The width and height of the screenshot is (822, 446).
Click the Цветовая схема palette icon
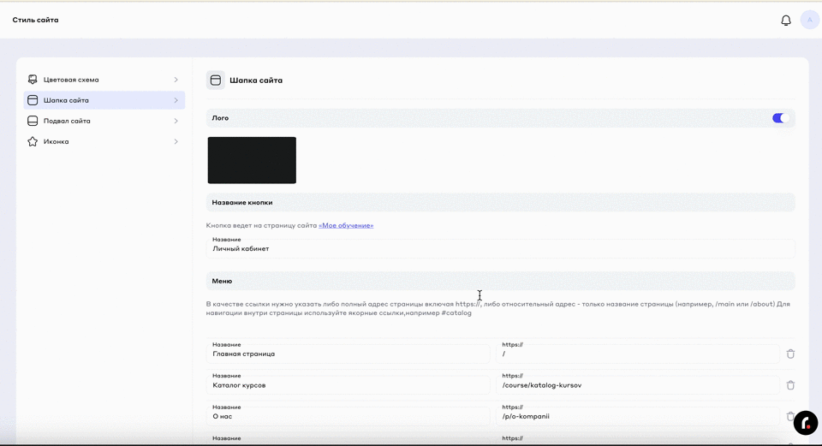point(33,80)
